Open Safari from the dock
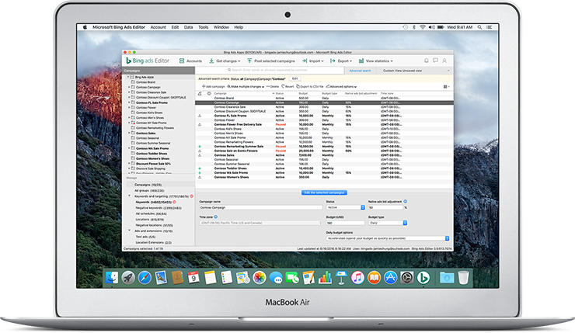The width and height of the screenshot is (575, 333). 145,278
